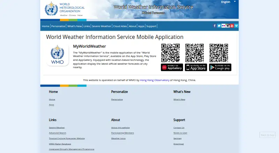Open Participating Members link
Screen dimensions: 279x153
(x=122, y=133)
